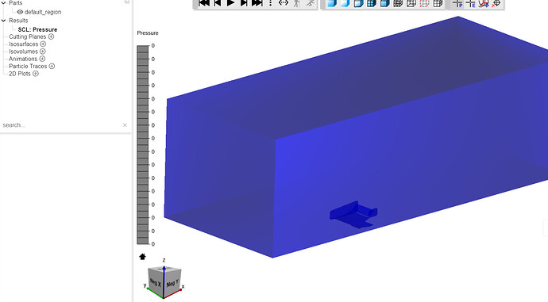
Task: Step one frame forward
Action: tap(244, 3)
